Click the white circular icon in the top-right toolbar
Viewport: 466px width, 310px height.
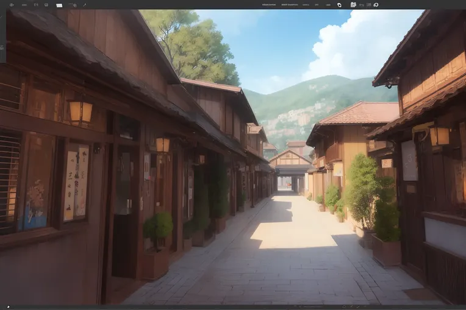pyautogui.click(x=339, y=5)
